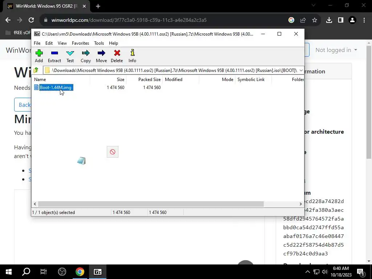Open the Help menu
The height and width of the screenshot is (279, 372).
[113, 43]
